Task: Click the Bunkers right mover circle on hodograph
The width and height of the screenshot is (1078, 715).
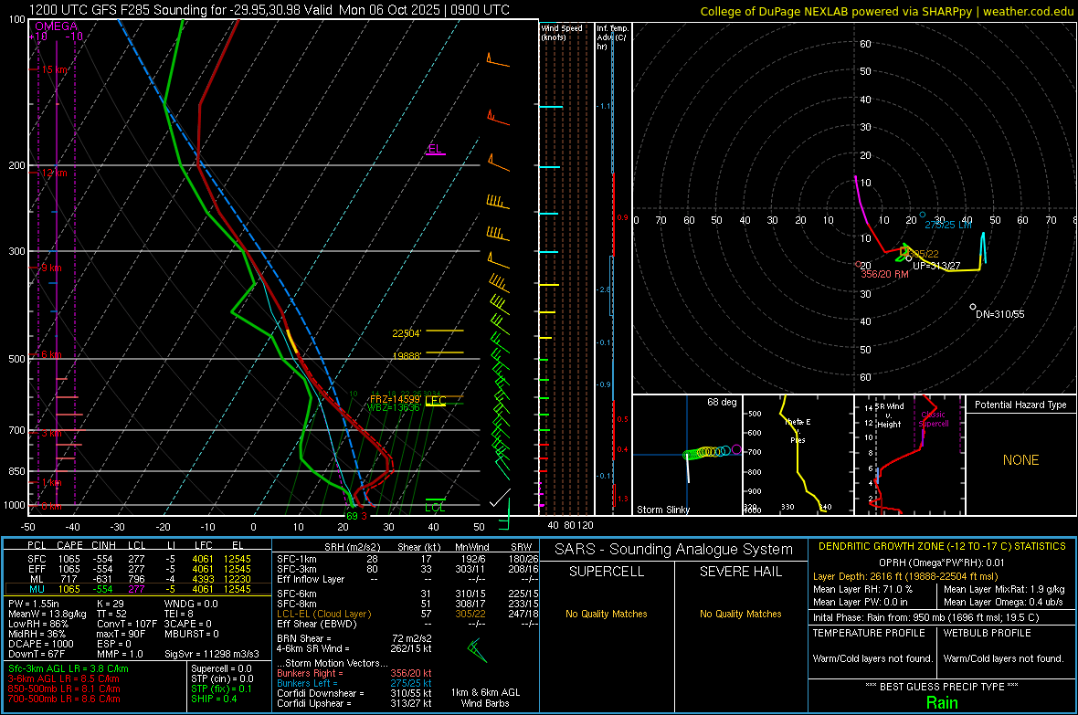Action: click(x=858, y=264)
